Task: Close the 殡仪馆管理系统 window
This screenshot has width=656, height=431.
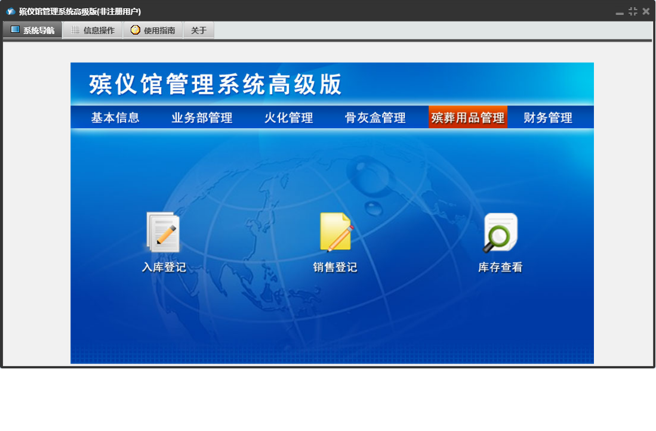Action: (646, 11)
